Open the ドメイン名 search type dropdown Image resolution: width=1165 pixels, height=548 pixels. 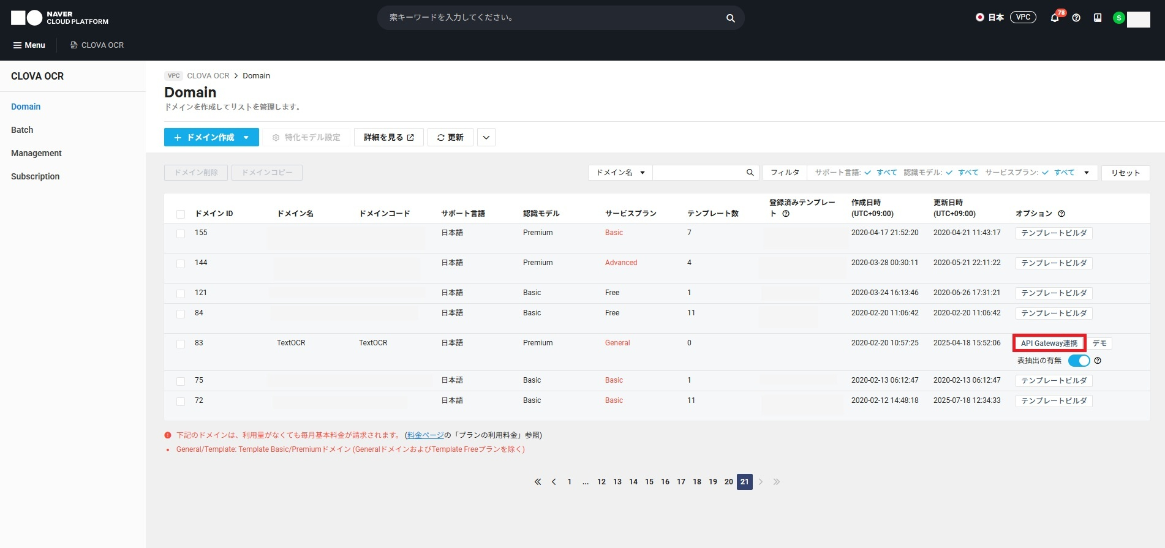[x=620, y=173]
